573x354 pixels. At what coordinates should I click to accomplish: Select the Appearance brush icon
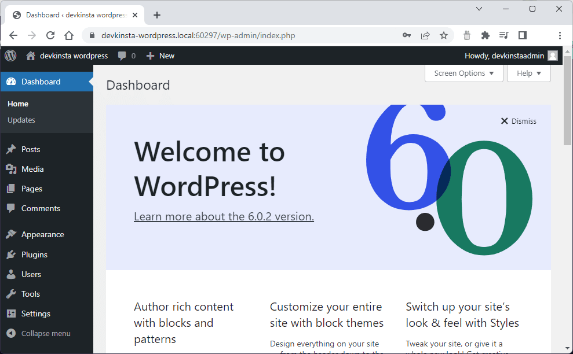pyautogui.click(x=12, y=234)
